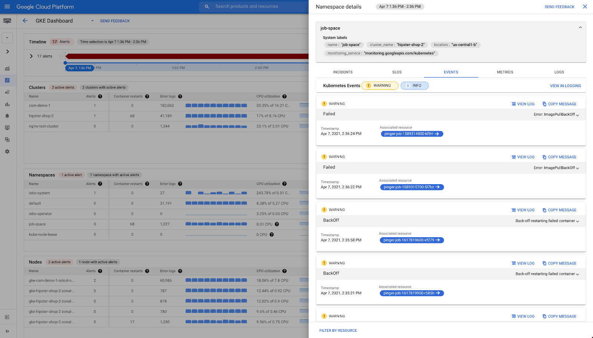The image size is (593, 338).
Task: Open resource pinger-job-1589314800-kf9rt
Action: 412,134
